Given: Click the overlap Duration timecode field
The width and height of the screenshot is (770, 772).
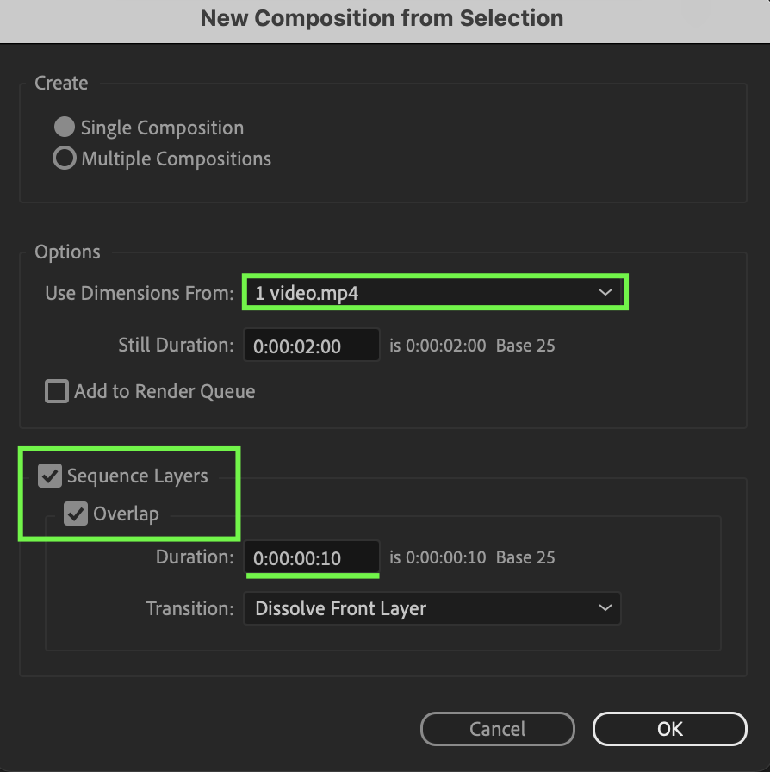Looking at the screenshot, I should pyautogui.click(x=311, y=558).
